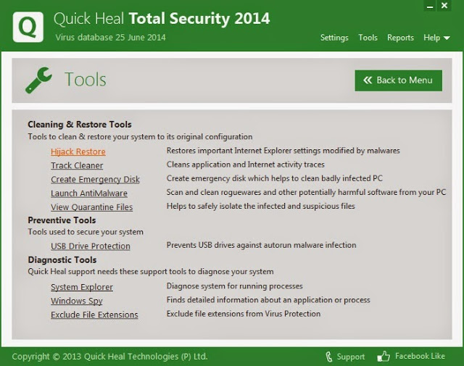Click 'Quick Heal support needs these support tools' subtitle
The image size is (464, 366).
click(x=151, y=272)
